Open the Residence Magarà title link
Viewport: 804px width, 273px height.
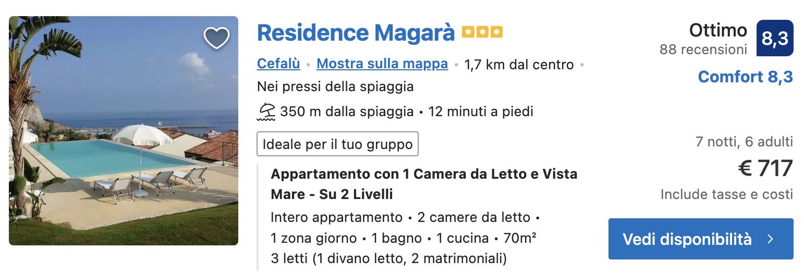pos(356,33)
